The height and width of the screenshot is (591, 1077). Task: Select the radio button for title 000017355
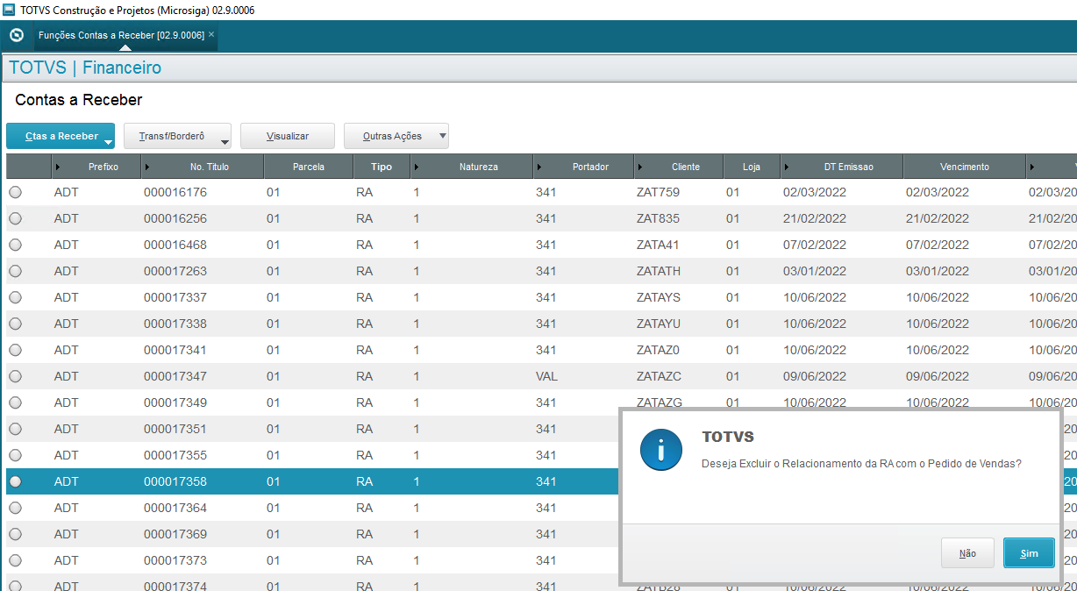[16, 455]
